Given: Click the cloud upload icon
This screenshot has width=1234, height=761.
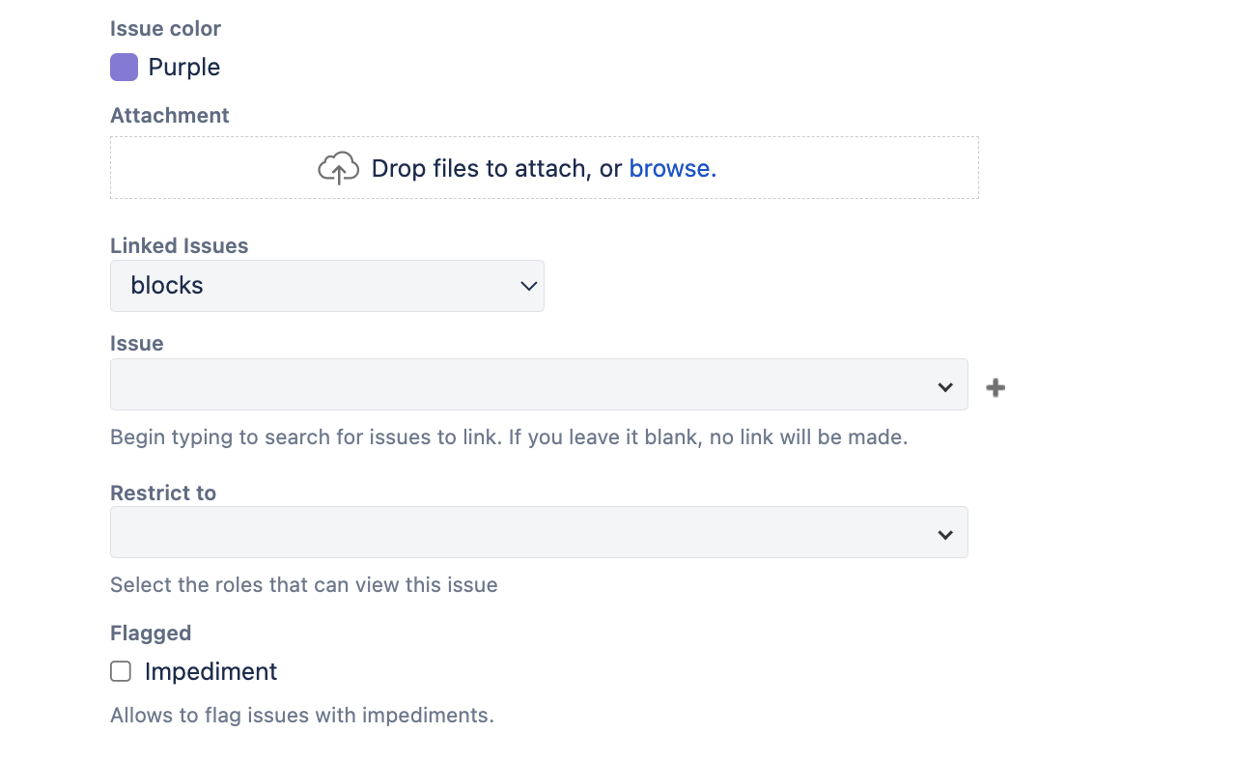Looking at the screenshot, I should click(338, 168).
